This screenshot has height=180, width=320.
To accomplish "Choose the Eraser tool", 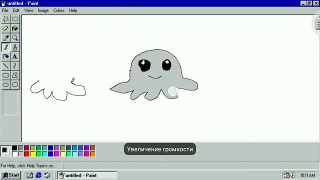I will (5, 28).
